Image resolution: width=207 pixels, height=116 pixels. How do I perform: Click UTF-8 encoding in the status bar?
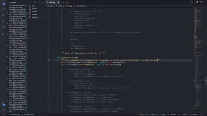click(x=162, y=115)
